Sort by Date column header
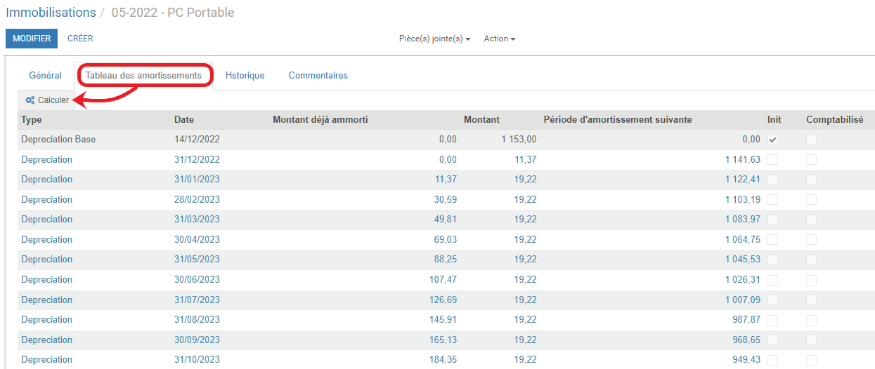Viewport: 875px width, 369px height. tap(184, 120)
